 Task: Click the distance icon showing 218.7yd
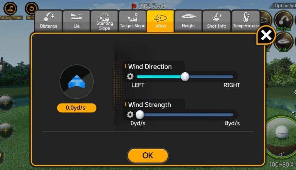[x=283, y=20]
